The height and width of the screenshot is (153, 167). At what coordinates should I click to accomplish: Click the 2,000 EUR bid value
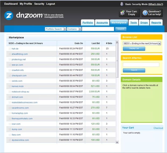click(x=94, y=92)
